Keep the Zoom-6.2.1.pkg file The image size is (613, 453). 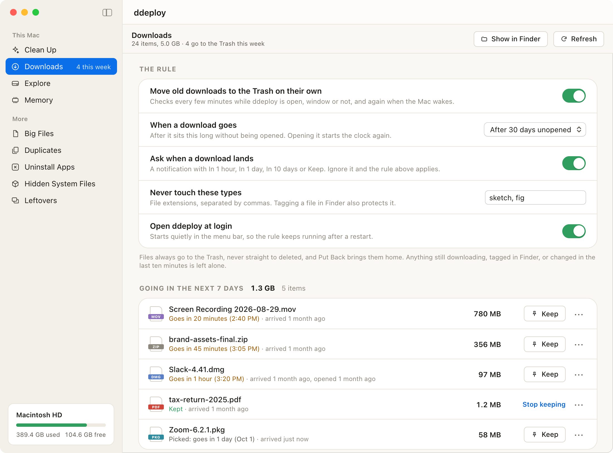pyautogui.click(x=544, y=434)
